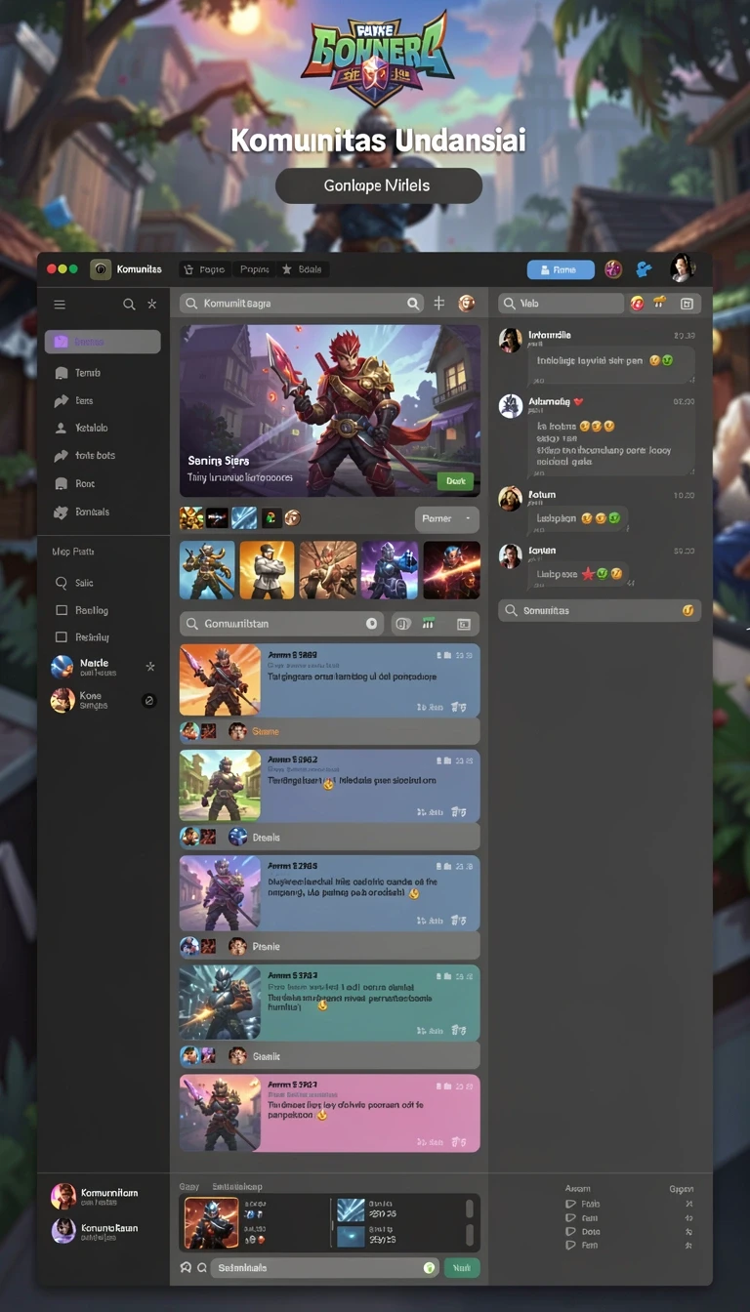Click the sidebar search magnifier icon
Image resolution: width=750 pixels, height=1312 pixels.
(129, 305)
